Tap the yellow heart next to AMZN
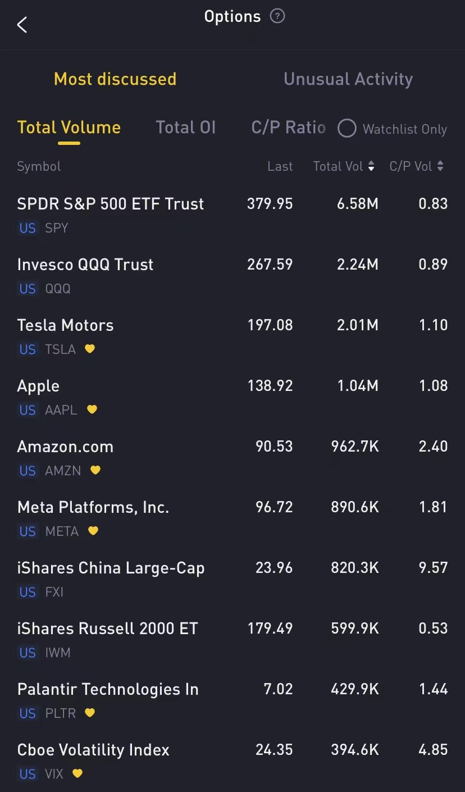This screenshot has width=465, height=792. [95, 470]
